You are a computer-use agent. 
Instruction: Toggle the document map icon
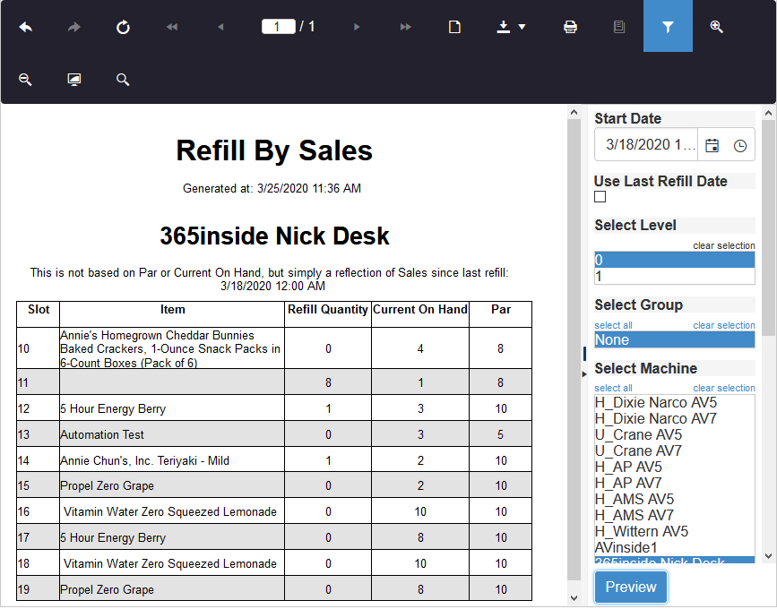click(x=619, y=27)
